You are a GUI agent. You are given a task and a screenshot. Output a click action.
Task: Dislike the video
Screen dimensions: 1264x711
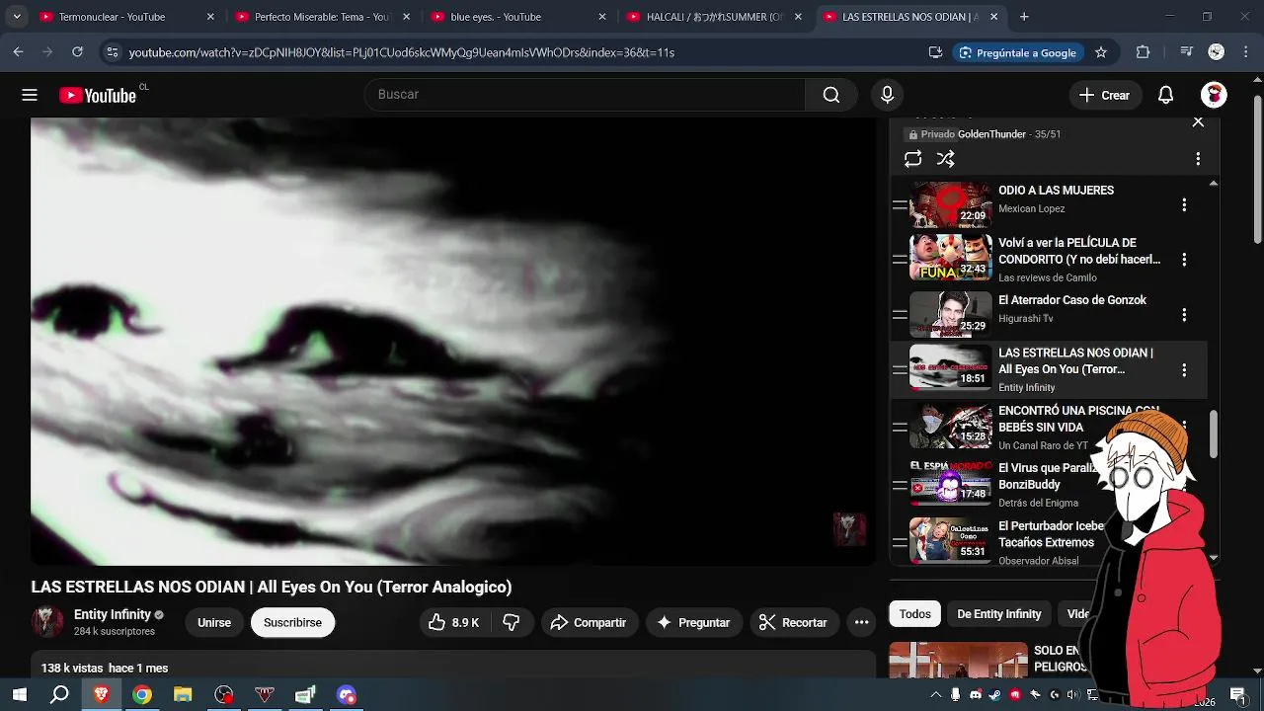click(512, 622)
